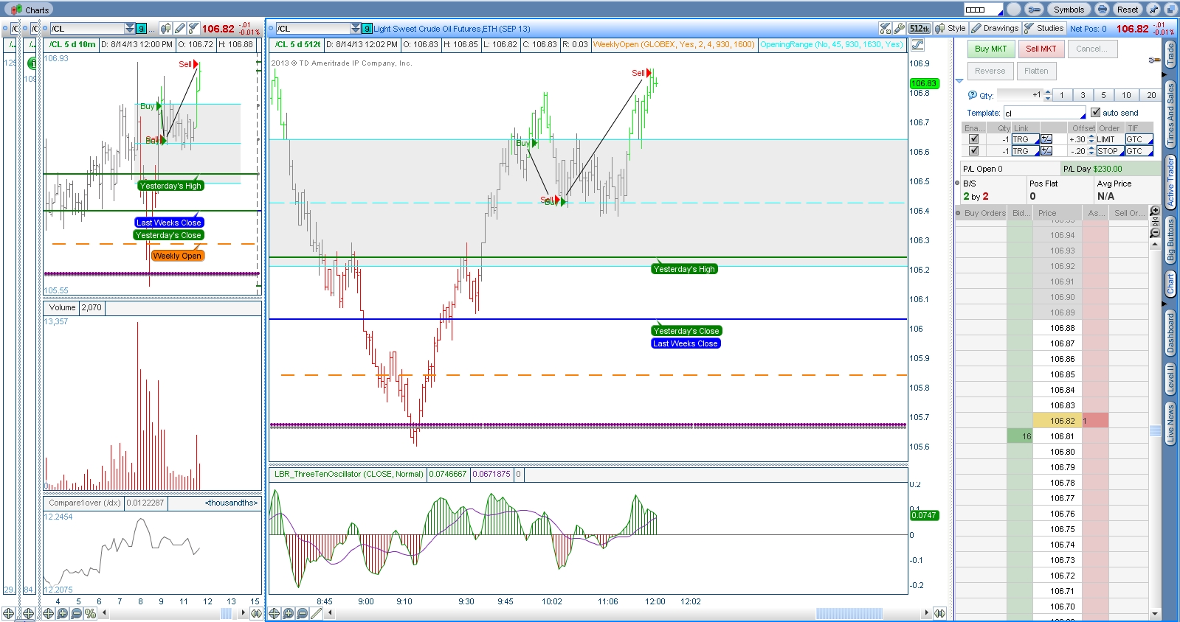This screenshot has width=1180, height=622.
Task: Click the Buy MKT button
Action: (990, 49)
